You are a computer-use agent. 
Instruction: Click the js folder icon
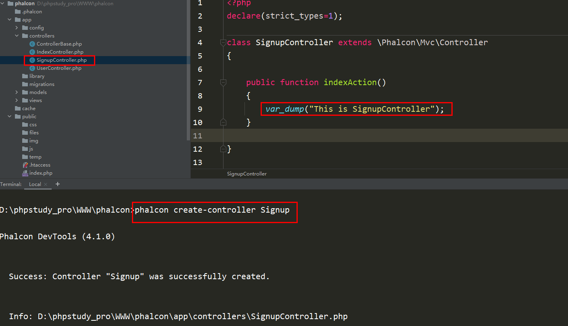point(25,149)
